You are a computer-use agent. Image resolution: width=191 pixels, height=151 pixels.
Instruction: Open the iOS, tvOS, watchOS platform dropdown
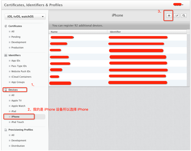pos(25,17)
